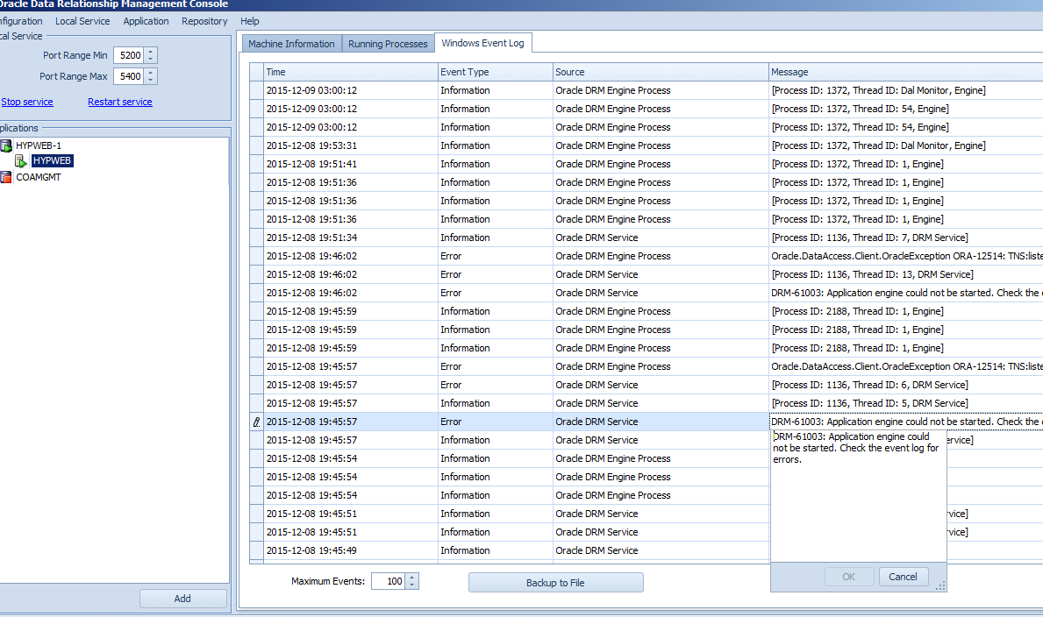Click the HYPWEB application icon in tree
Screen dimensions: 1043x617
pyautogui.click(x=21, y=161)
